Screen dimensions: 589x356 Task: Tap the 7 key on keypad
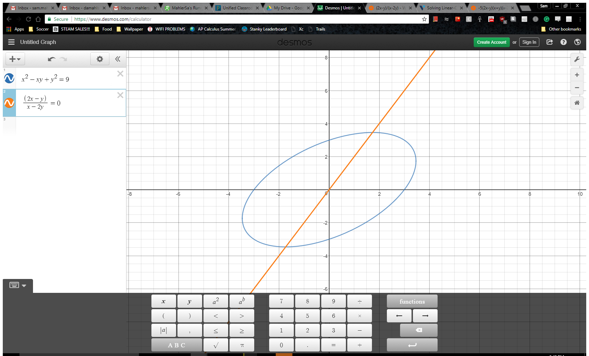281,302
